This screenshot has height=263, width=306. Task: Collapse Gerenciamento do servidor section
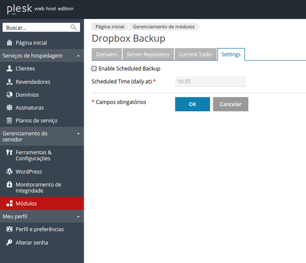(x=78, y=134)
